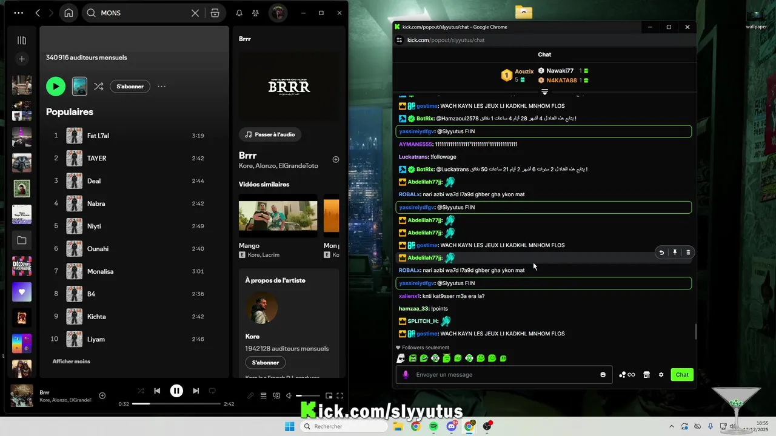Mute Spotify with the speaker icon
This screenshot has width=776, height=436.
(290, 396)
